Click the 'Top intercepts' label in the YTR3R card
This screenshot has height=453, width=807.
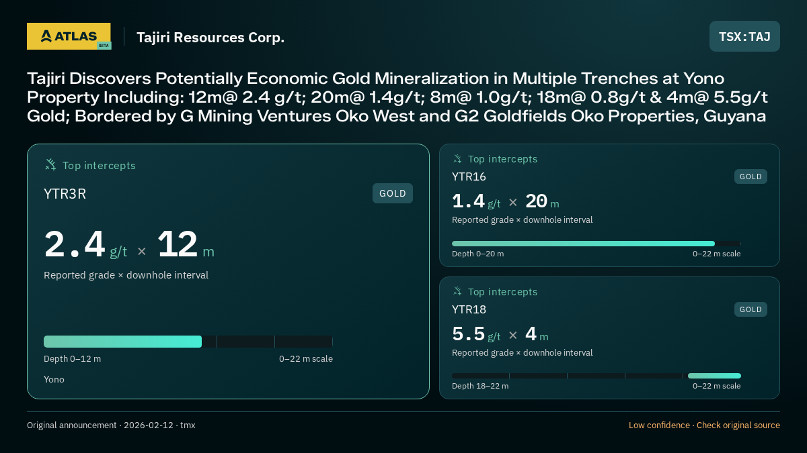click(99, 165)
